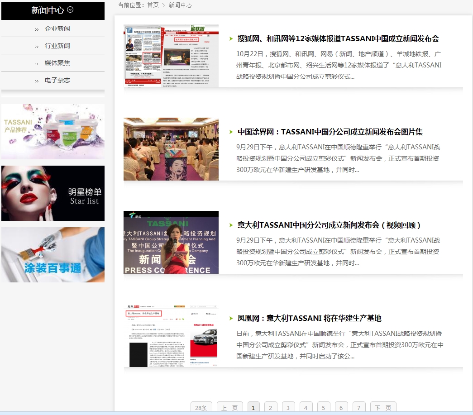Viewport: 473px width, 415px height.
Task: Open newspaper thumbnail of first news item
Action: 171,56
